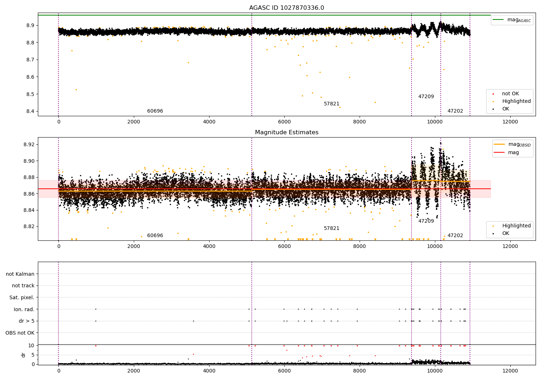Click obsid label 47209 in Magnitude Estimates plot
Viewport: 541px width, 379px height.
426,221
